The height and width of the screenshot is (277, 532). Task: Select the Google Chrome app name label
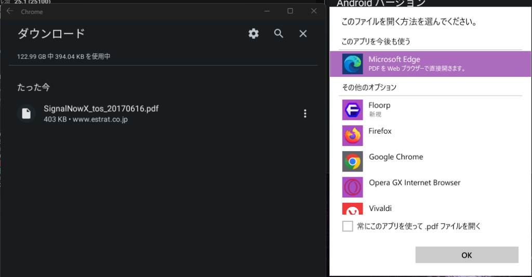click(396, 157)
